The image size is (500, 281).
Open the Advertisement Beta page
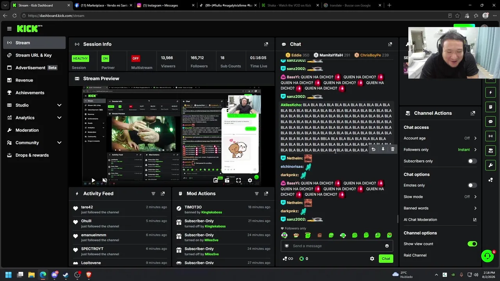point(34,68)
